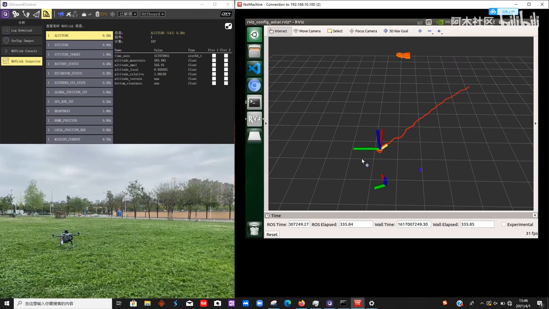The image size is (549, 309).
Task: Switch to Fly view paper plane icon
Action: tap(36, 14)
